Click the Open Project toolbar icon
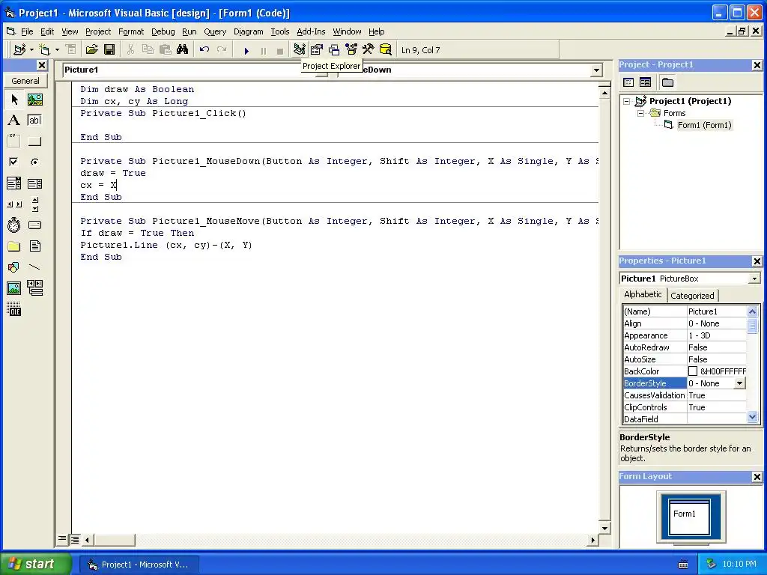Viewport: 767px width, 575px height. tap(91, 50)
